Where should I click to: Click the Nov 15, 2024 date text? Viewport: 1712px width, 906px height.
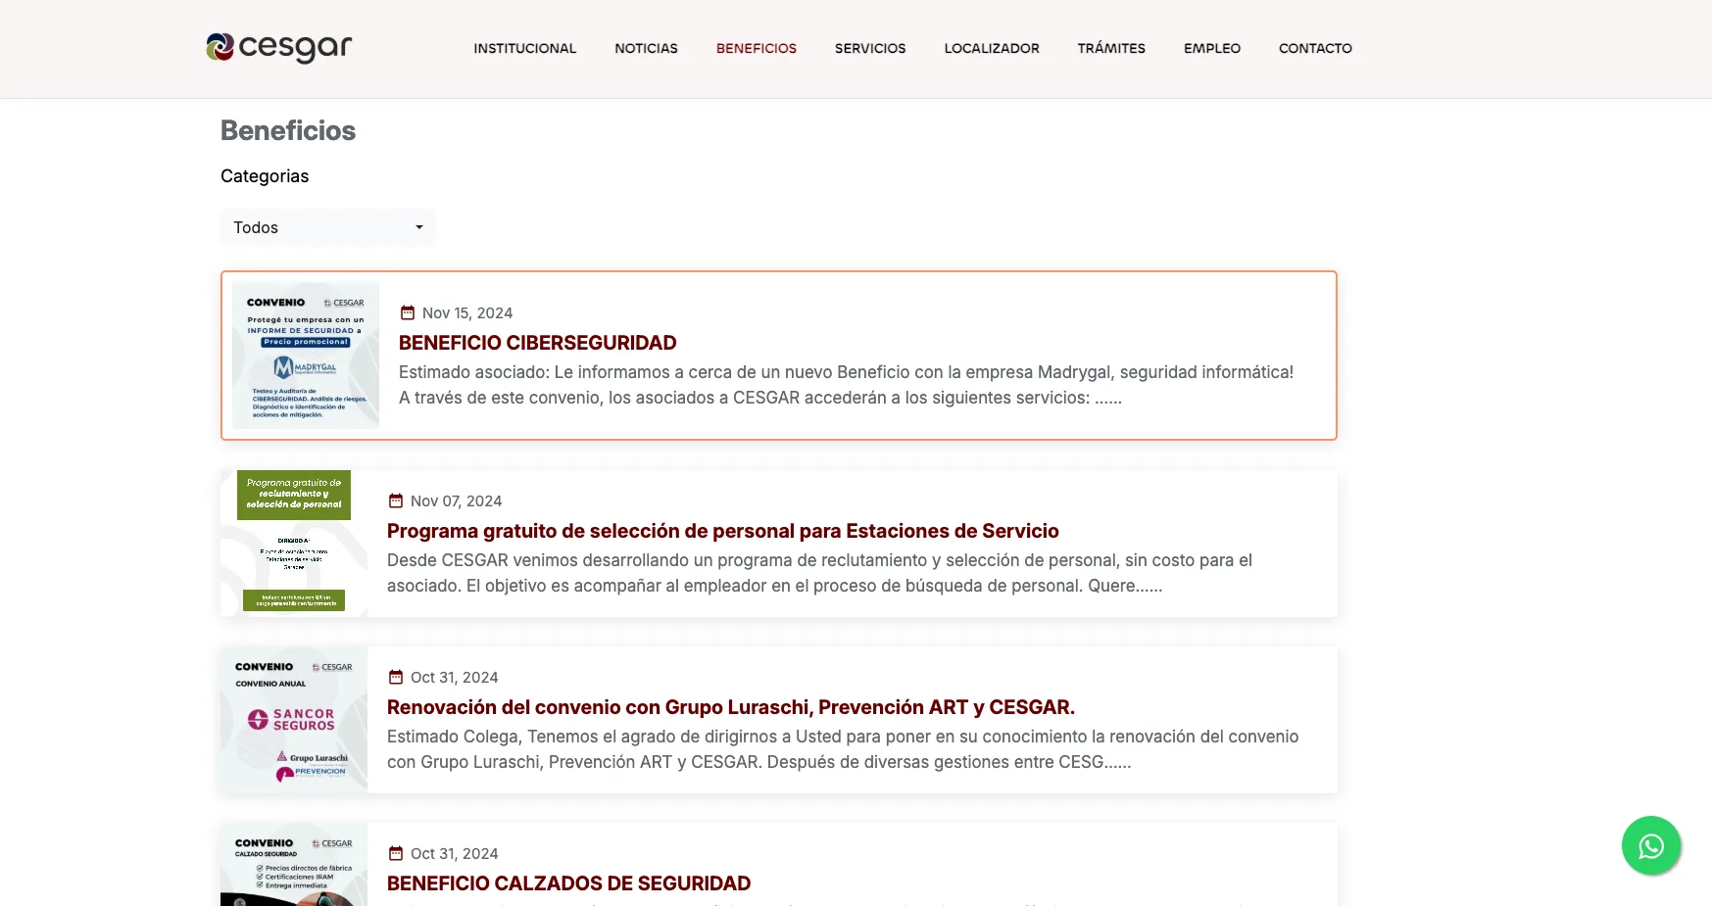point(467,313)
